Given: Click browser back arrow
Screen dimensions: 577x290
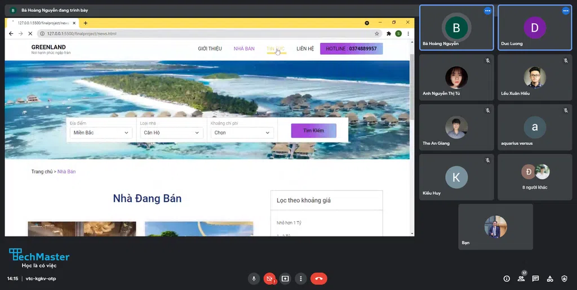Looking at the screenshot, I should pos(11,33).
